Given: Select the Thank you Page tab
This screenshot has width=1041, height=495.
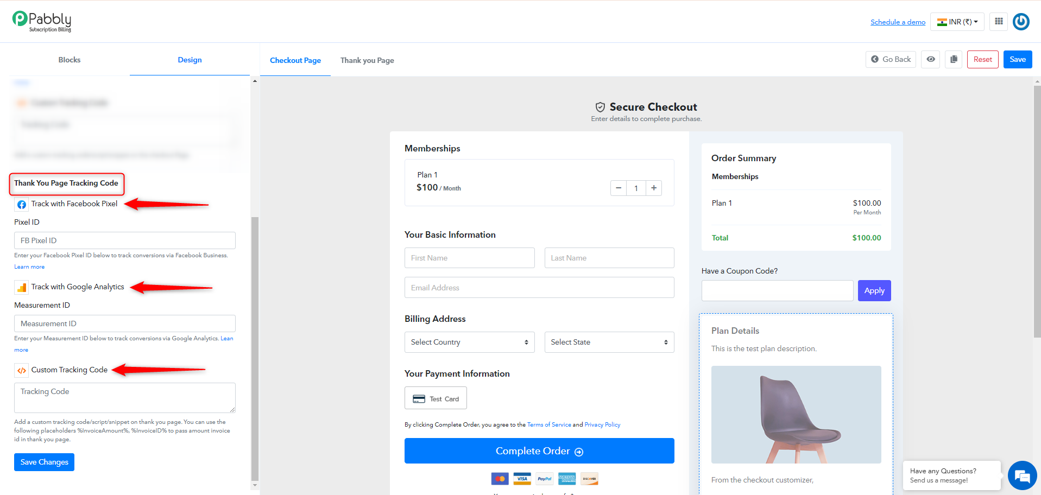Looking at the screenshot, I should click(367, 60).
